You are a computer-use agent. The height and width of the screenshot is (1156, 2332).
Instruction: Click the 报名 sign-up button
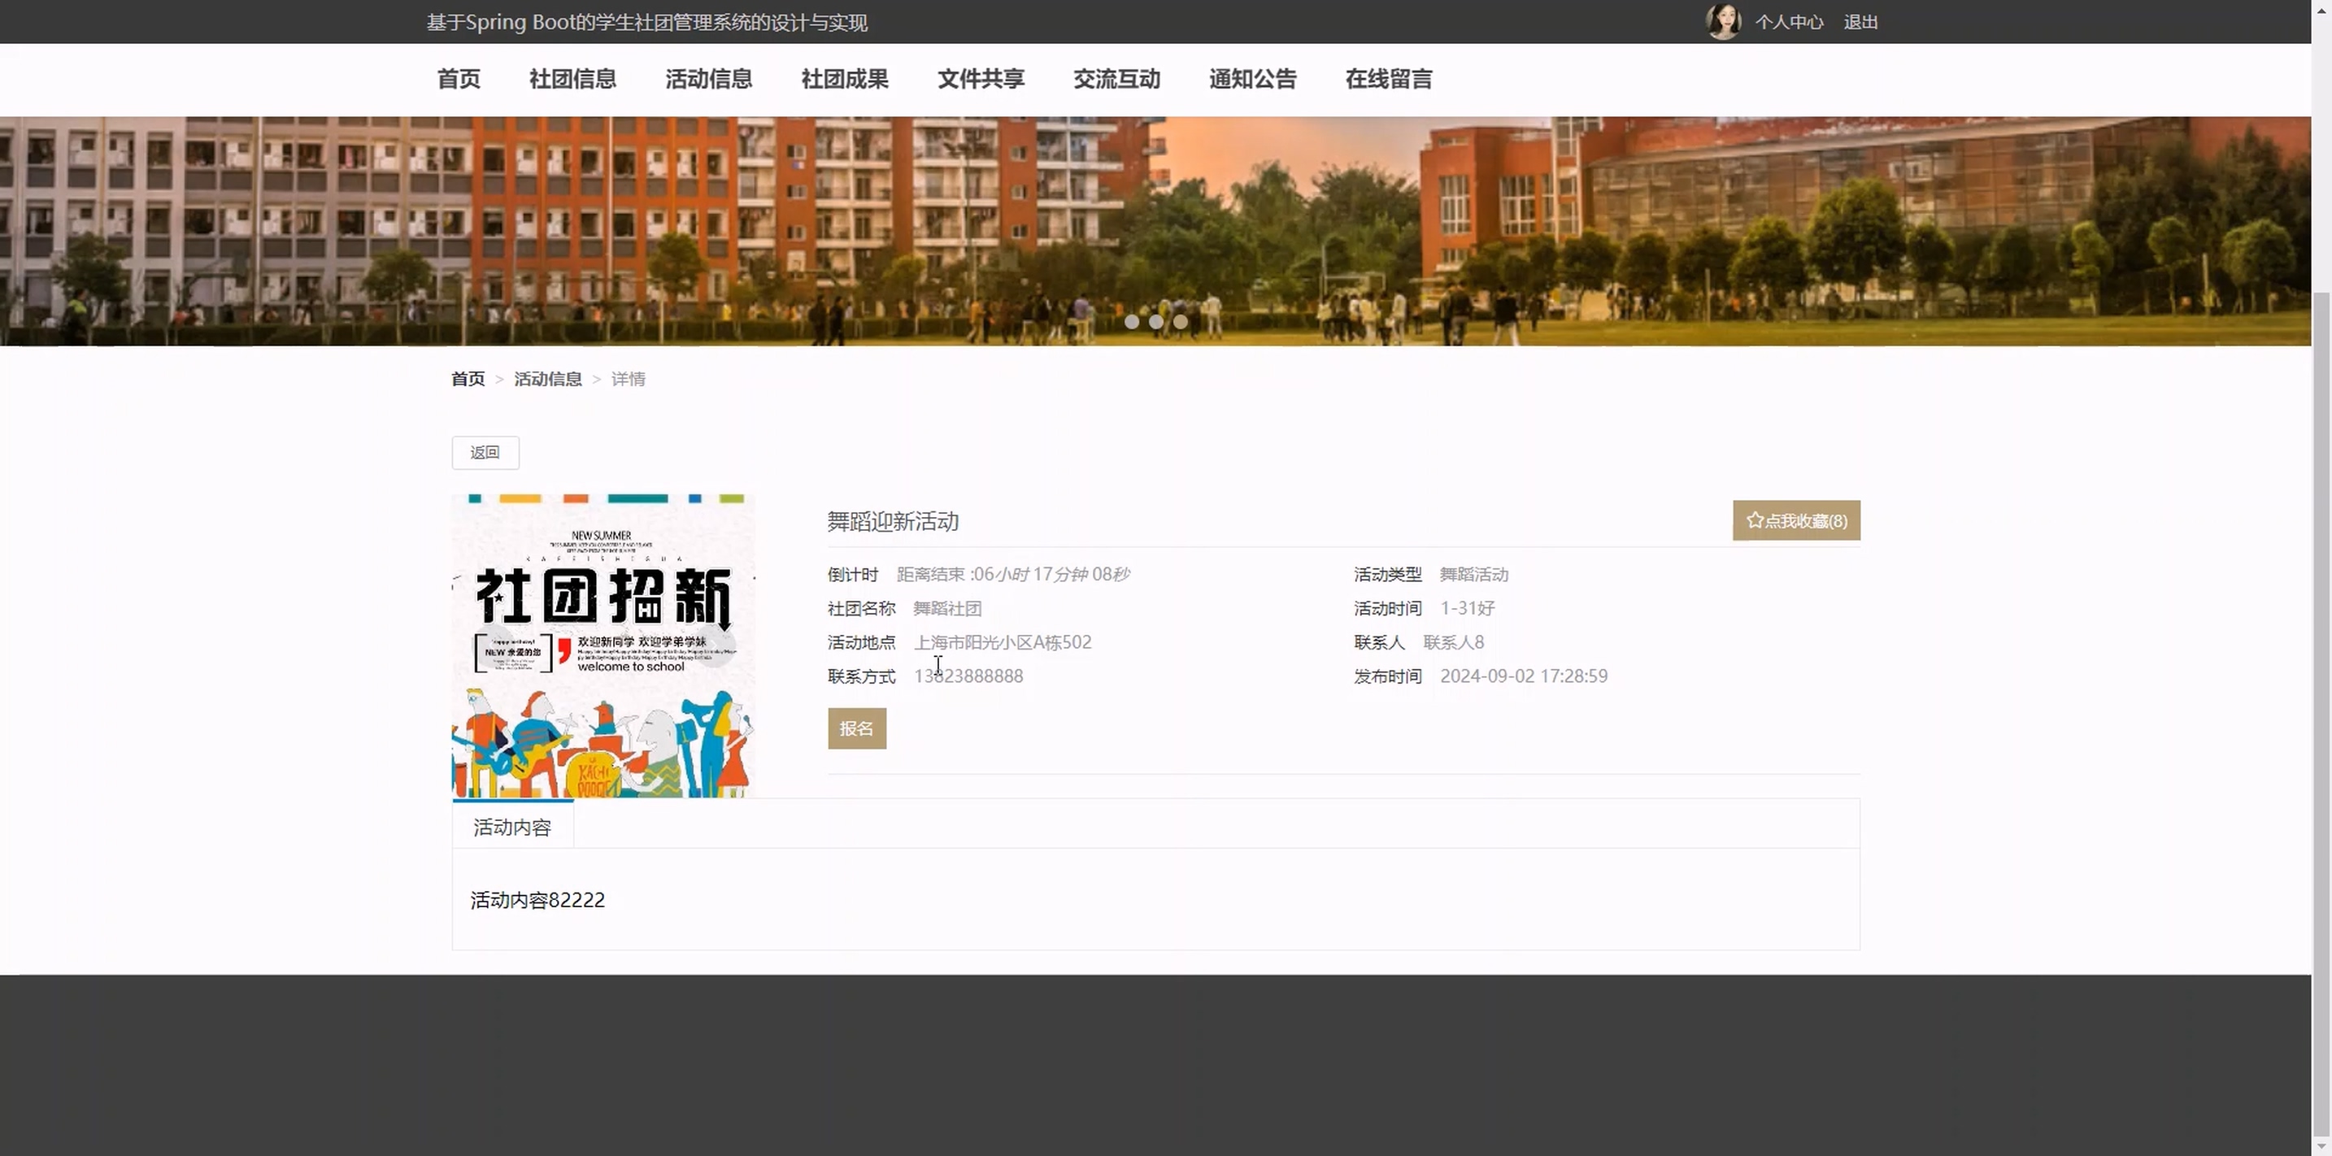tap(856, 728)
